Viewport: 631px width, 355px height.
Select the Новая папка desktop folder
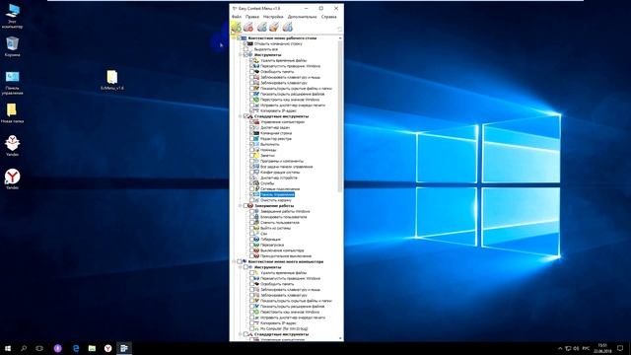coord(12,113)
